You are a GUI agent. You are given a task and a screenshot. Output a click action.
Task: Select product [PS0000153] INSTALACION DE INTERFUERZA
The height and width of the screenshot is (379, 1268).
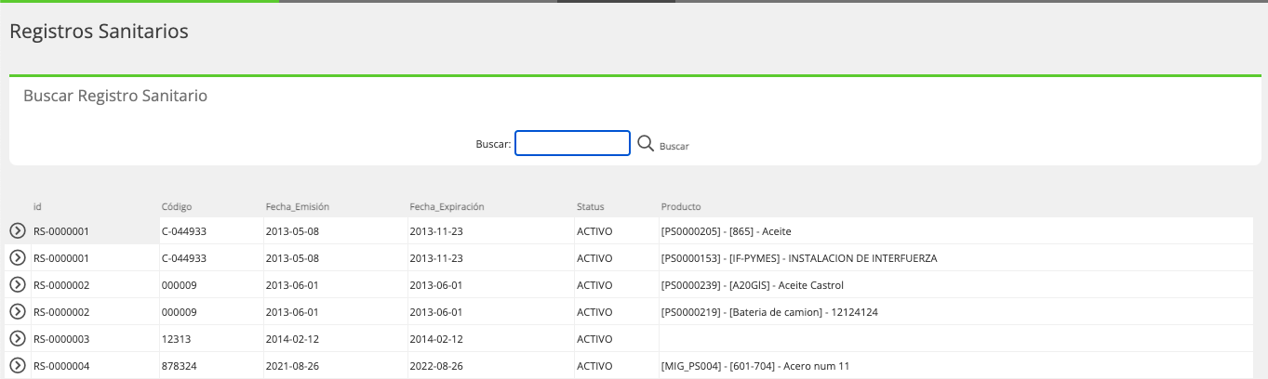click(799, 258)
